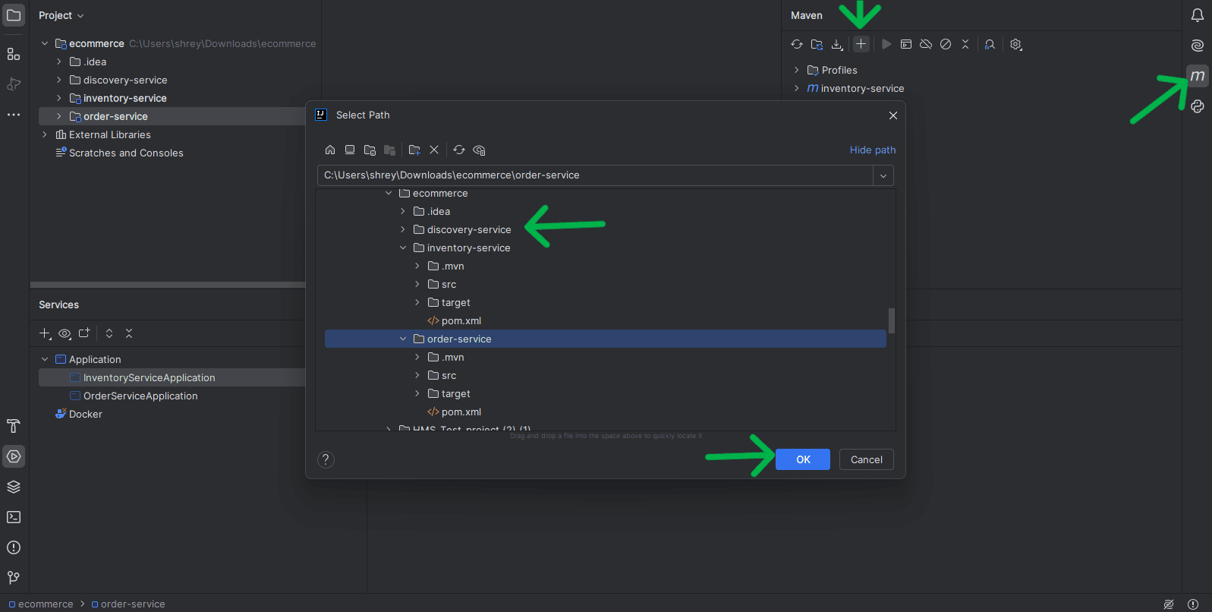Toggle Maven offline mode
1212x612 pixels.
(x=926, y=44)
